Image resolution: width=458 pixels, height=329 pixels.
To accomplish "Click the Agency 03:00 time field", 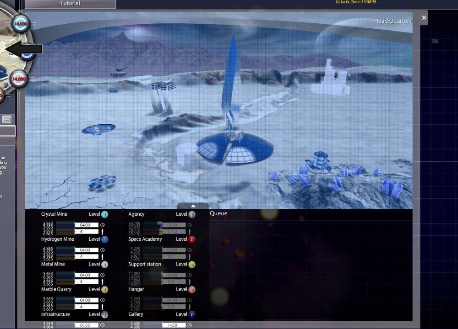I will (x=174, y=225).
